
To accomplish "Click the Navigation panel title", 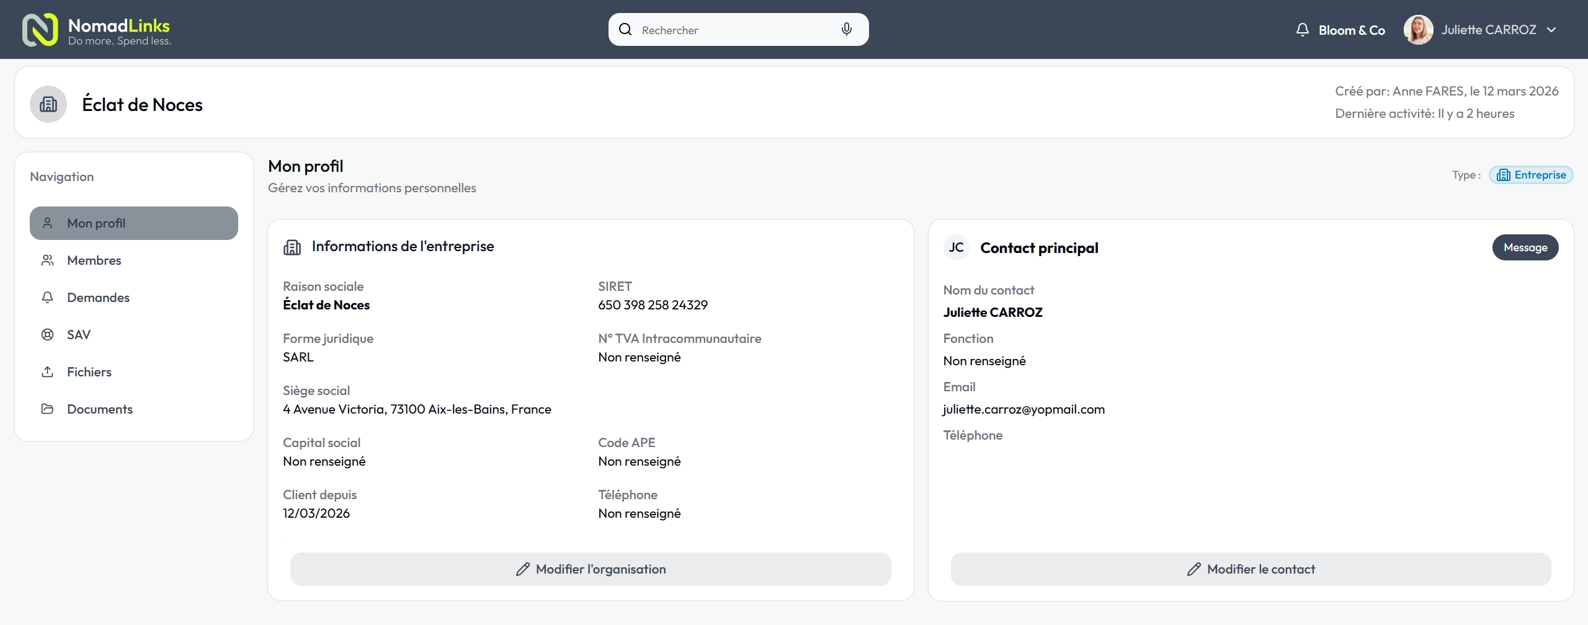I will point(62,177).
